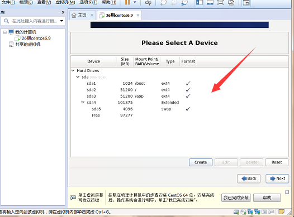
Task: Collapse the Hard Drives group triangle
Action: 73,70
